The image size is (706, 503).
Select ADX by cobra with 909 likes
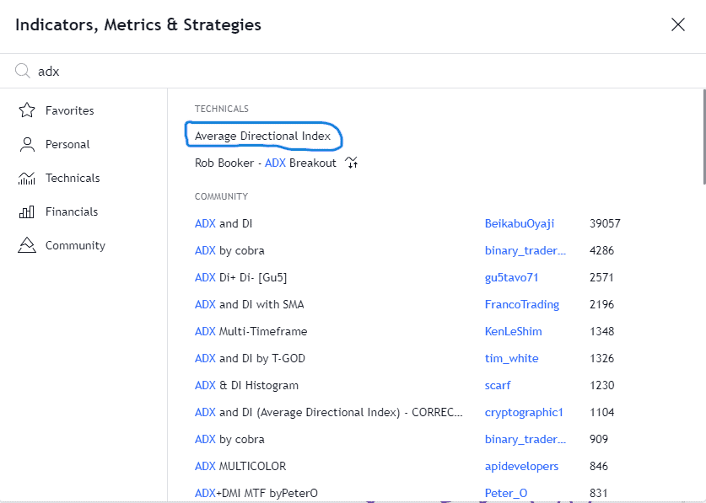(229, 440)
